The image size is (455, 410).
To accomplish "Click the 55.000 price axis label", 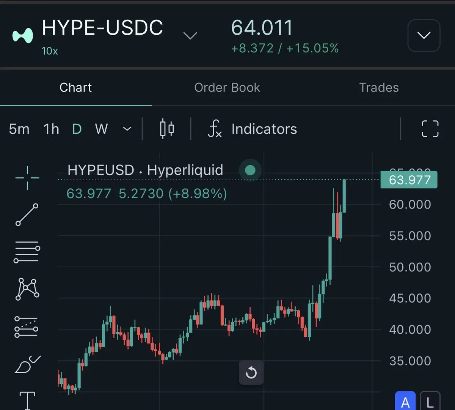I will pos(410,236).
